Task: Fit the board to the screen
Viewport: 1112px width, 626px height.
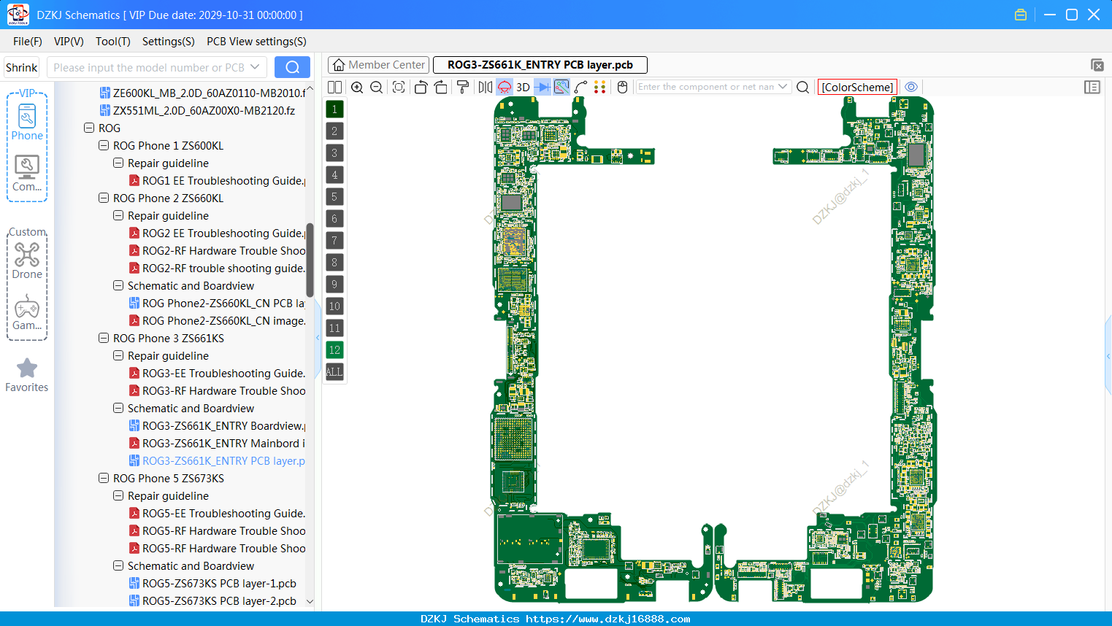Action: pos(399,87)
